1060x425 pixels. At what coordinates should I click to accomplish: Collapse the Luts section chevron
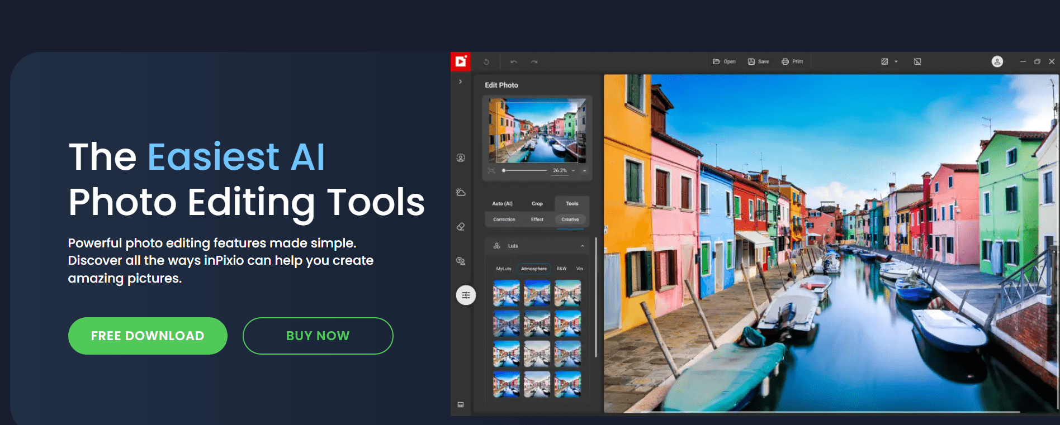coord(582,246)
